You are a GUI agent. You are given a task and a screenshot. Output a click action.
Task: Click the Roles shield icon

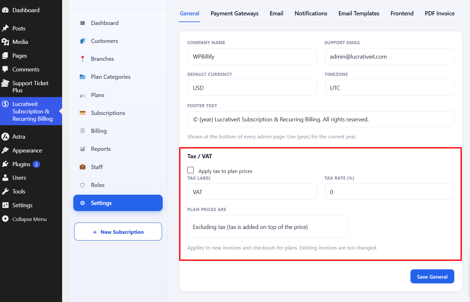click(83, 185)
